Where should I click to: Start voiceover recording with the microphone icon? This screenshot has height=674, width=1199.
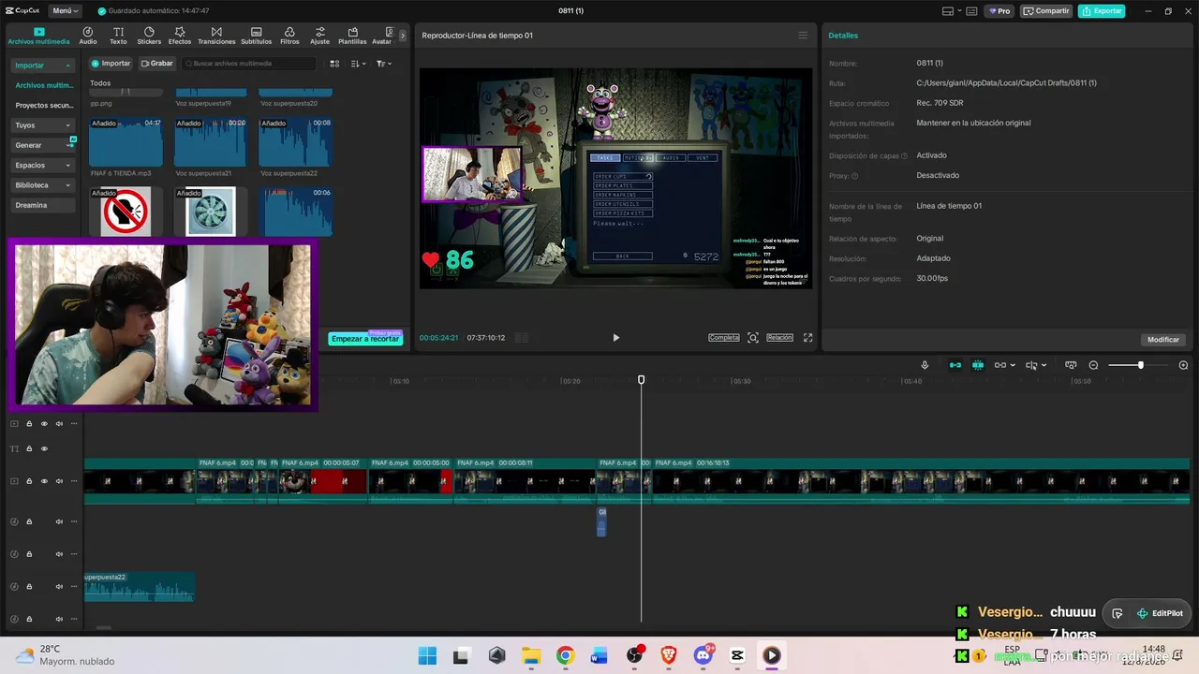click(x=925, y=365)
